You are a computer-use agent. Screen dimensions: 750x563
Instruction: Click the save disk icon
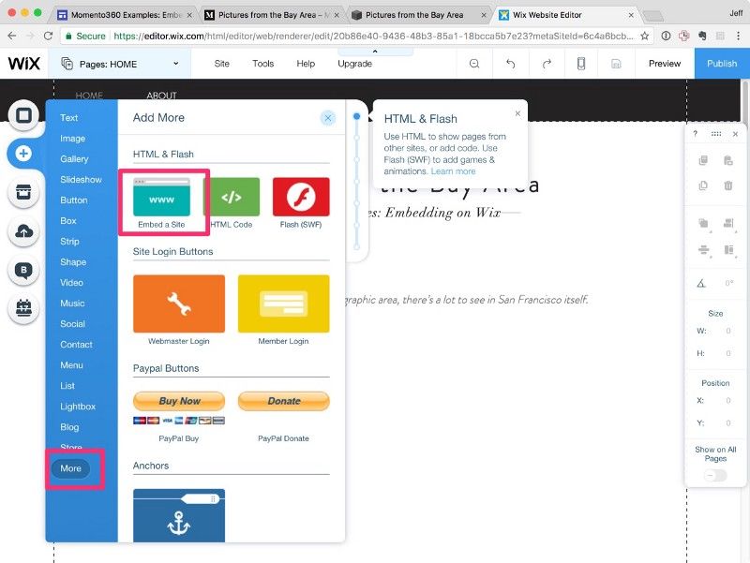(x=616, y=64)
